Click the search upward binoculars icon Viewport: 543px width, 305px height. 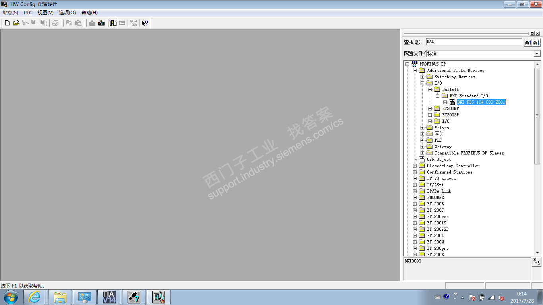[x=528, y=42]
